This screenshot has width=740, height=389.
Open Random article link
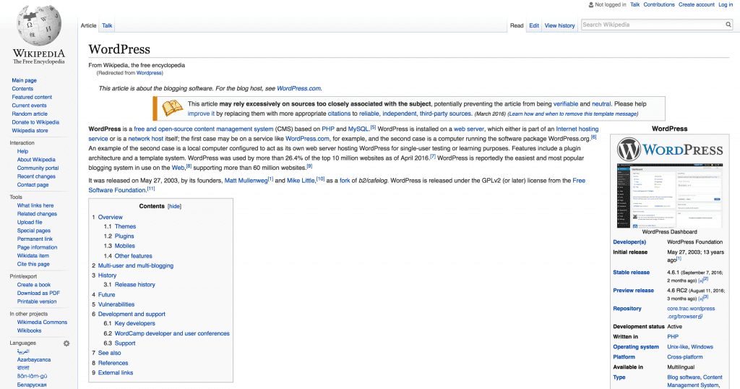pos(29,114)
